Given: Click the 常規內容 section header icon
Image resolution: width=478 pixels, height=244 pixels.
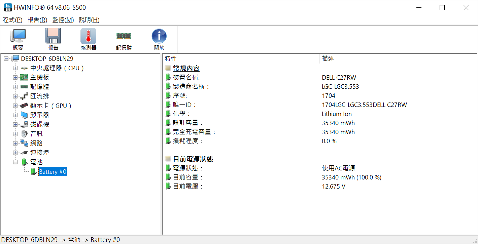Looking at the screenshot, I should pos(168,68).
